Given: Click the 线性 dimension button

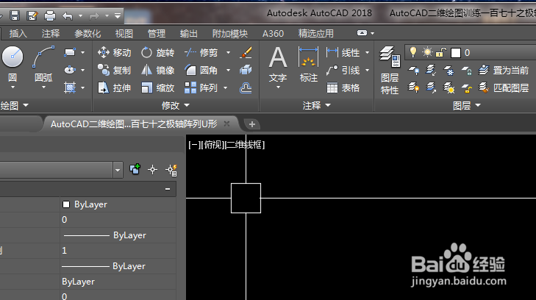Looking at the screenshot, I should click(343, 53).
